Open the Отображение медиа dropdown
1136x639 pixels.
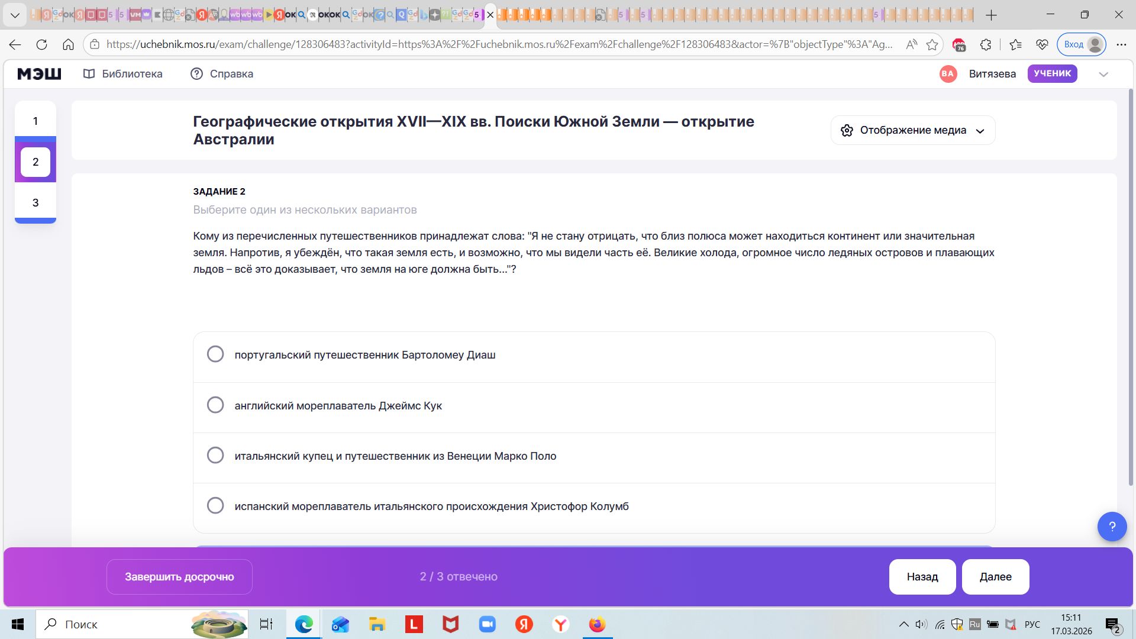click(913, 130)
